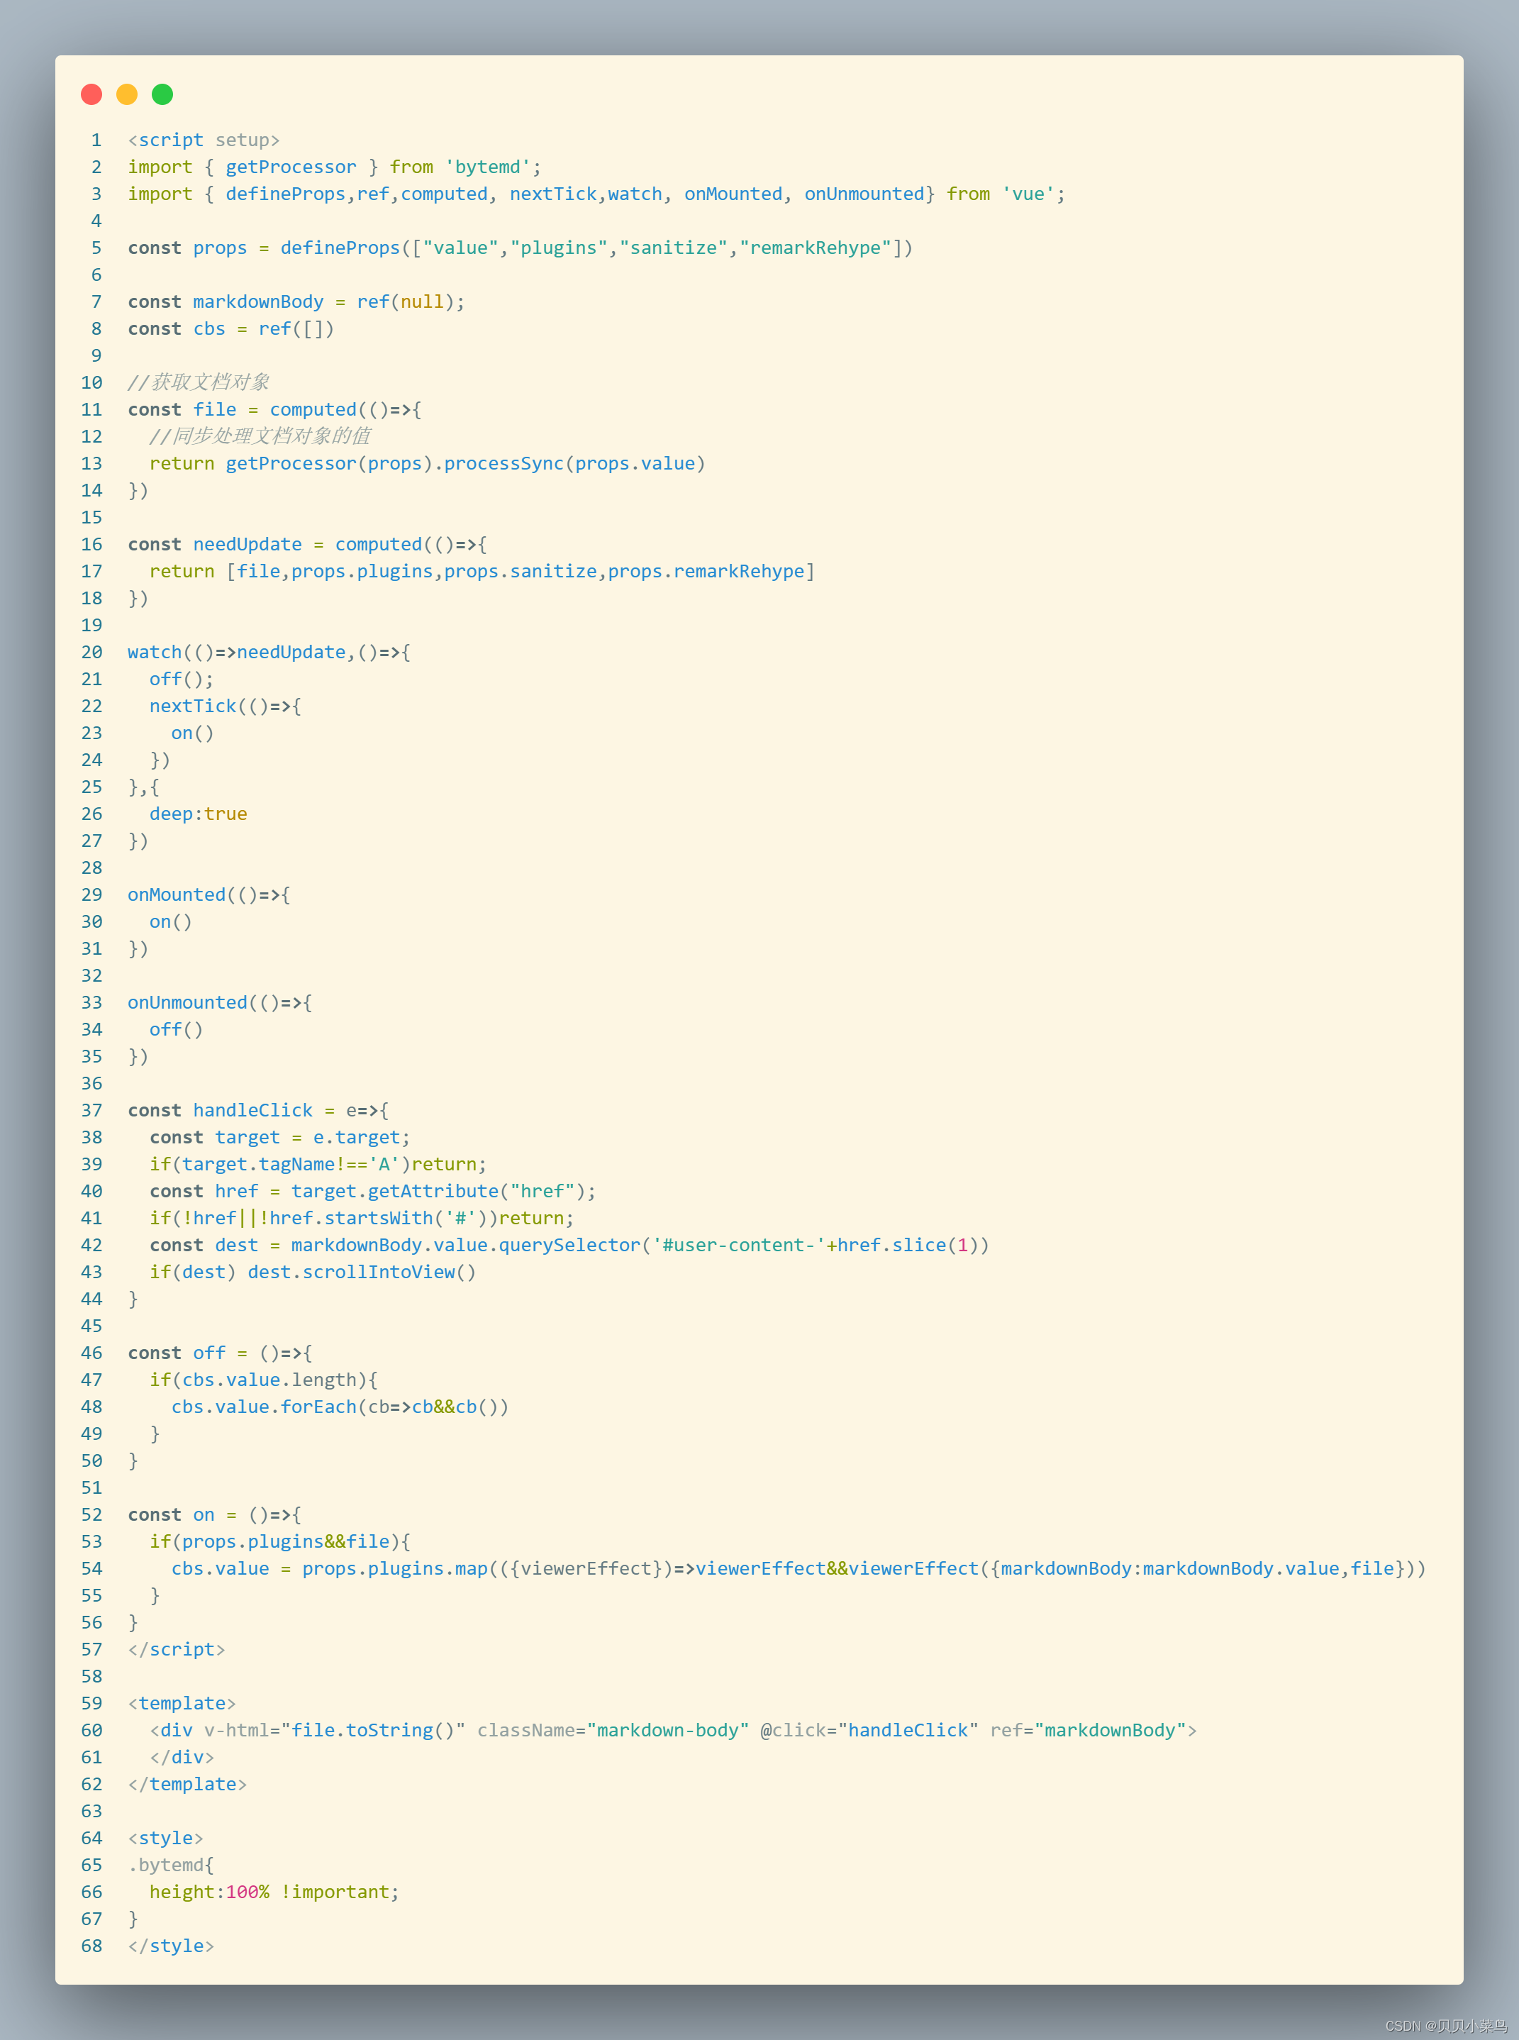
Task: Click 'props.remarkRehype' on line 17
Action: pyautogui.click(x=705, y=571)
